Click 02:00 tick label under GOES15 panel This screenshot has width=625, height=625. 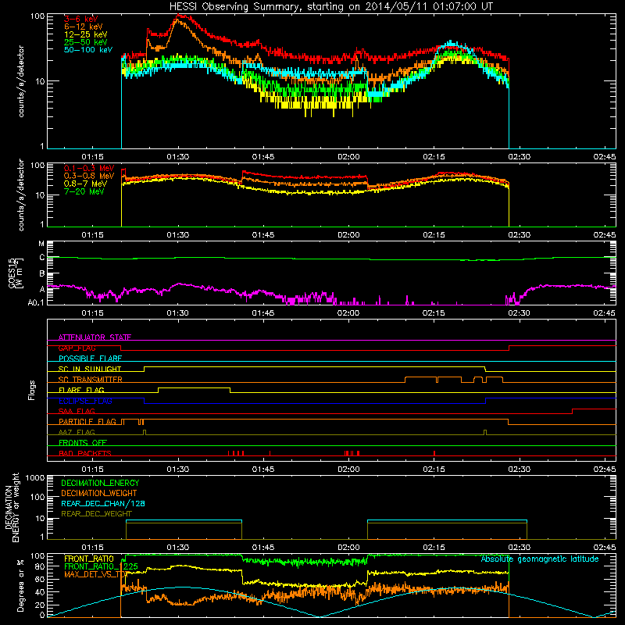pyautogui.click(x=348, y=313)
